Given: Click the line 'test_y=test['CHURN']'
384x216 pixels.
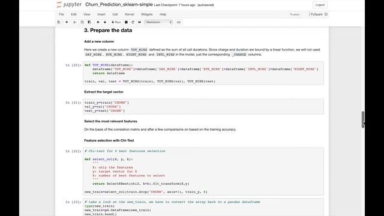Looking at the screenshot, I should (x=104, y=111).
